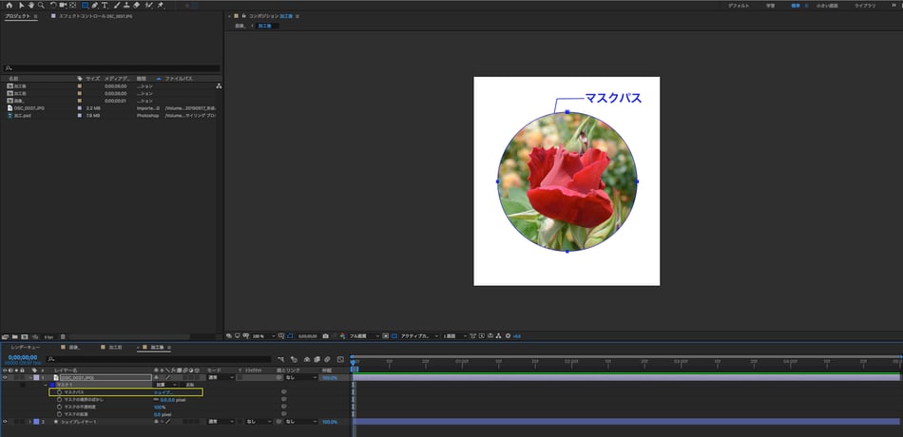Select the Hand tool
Screen dimensions: 903x437
click(x=30, y=5)
